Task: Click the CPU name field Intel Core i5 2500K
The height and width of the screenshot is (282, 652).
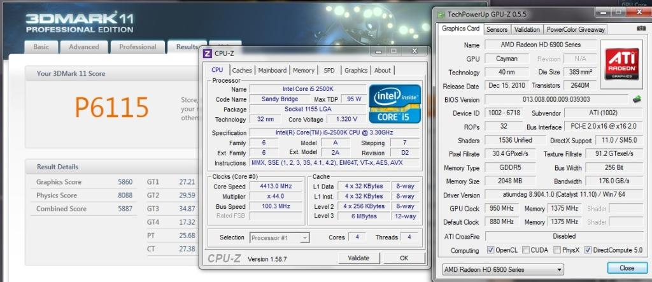Action: 308,89
